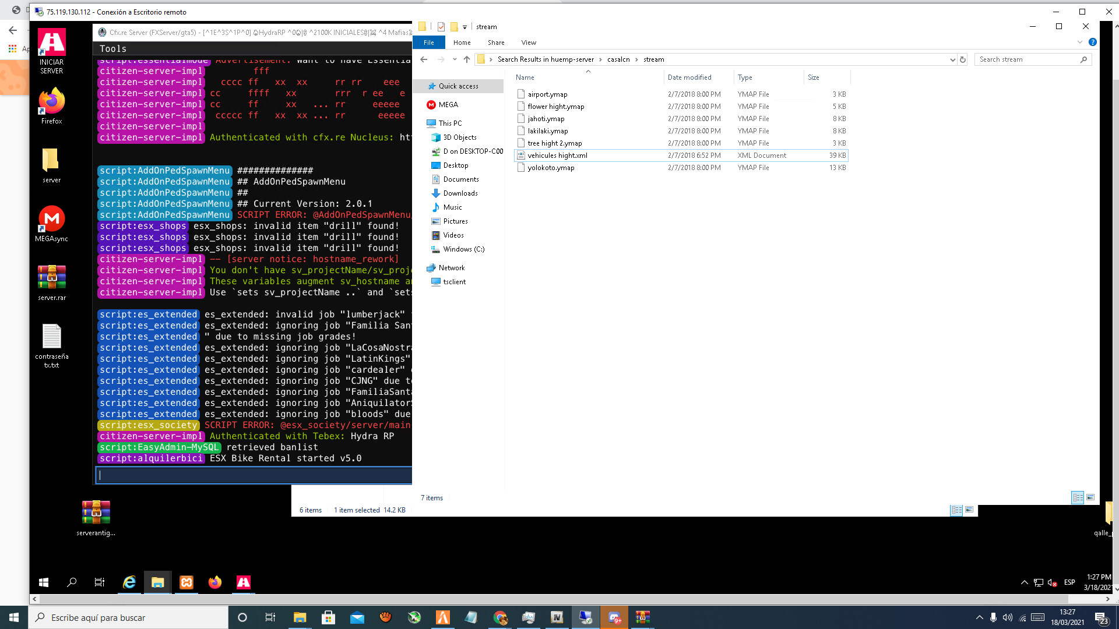Screen dimensions: 1119x629
Task: Open casalcn from the breadcrumb path
Action: [x=617, y=59]
